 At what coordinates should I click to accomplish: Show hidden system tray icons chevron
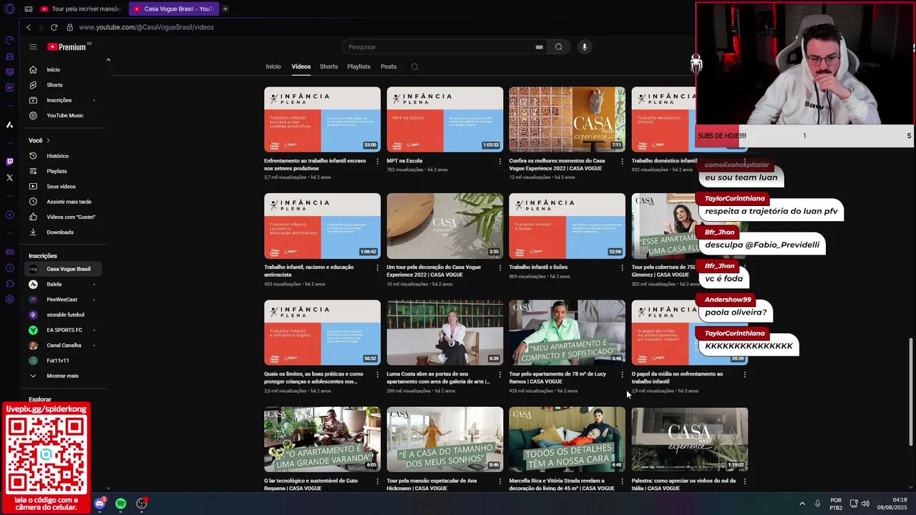pyautogui.click(x=801, y=504)
